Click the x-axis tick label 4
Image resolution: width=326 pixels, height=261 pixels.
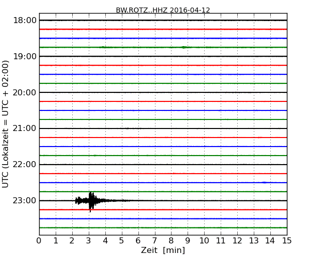pyautogui.click(x=105, y=241)
